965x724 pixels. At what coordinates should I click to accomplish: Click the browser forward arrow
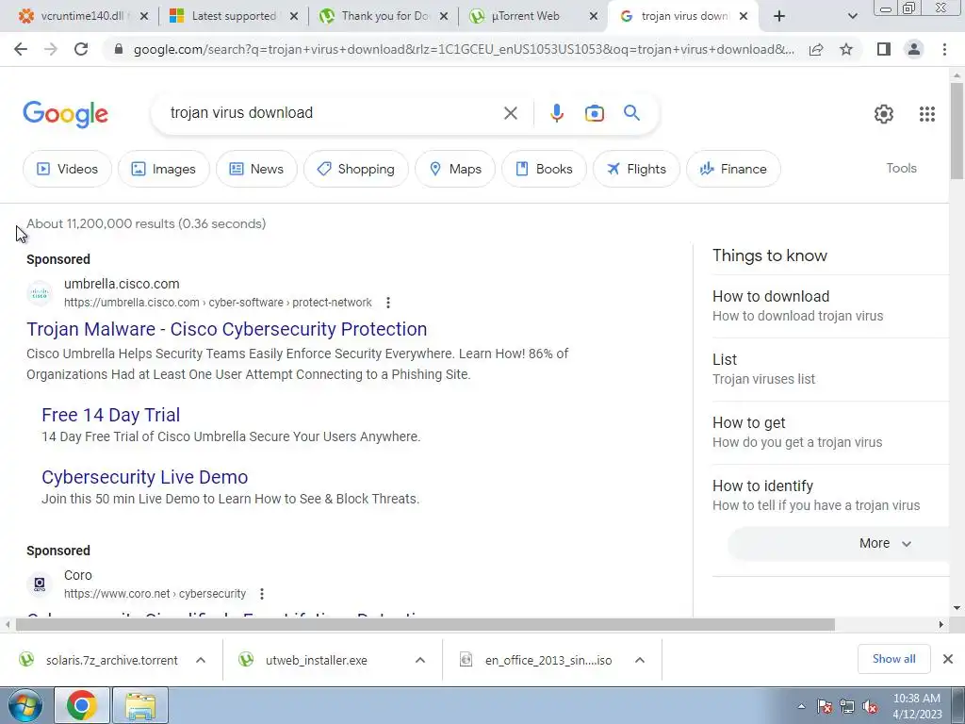51,49
